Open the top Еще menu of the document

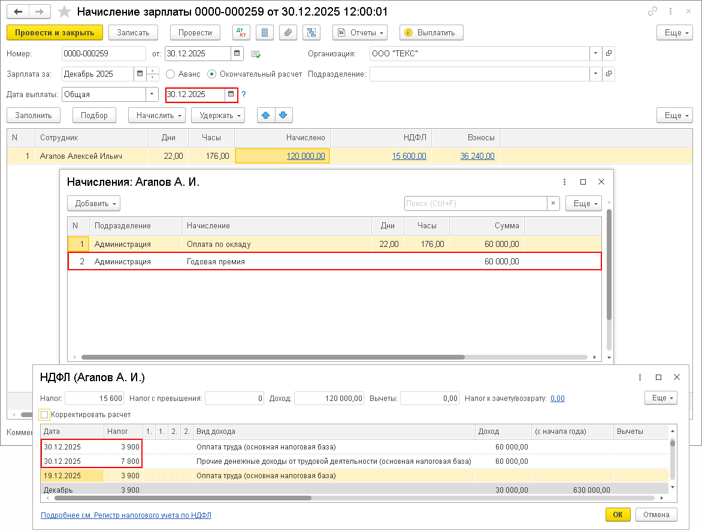tap(674, 33)
